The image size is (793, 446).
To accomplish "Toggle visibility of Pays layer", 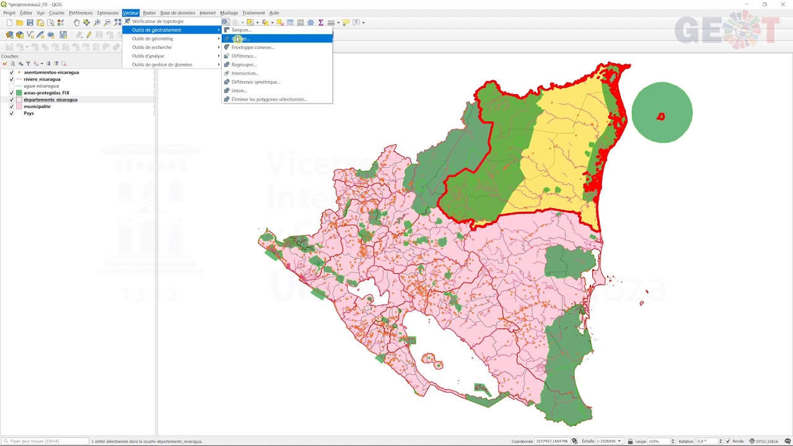I will tap(11, 113).
